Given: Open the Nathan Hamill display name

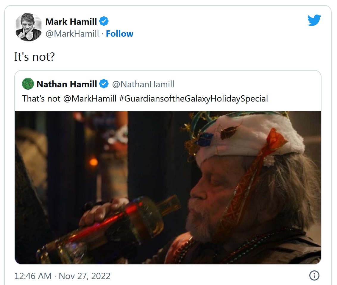Looking at the screenshot, I should point(67,84).
